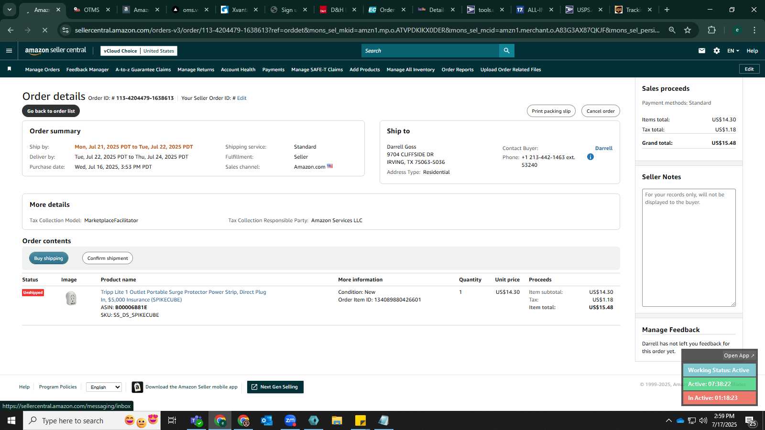Viewport: 765px width, 430px height.
Task: Open Tripp Lite product name link
Action: (x=184, y=296)
